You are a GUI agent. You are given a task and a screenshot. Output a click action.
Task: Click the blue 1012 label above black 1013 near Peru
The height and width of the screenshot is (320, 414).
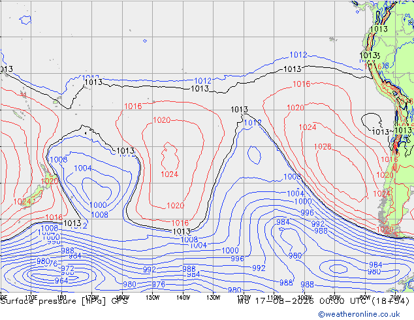pos(298,55)
